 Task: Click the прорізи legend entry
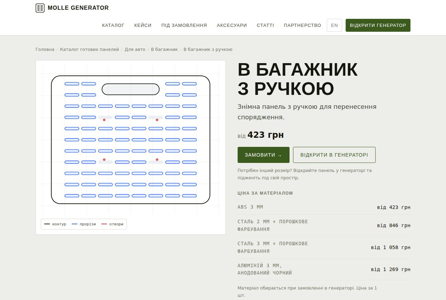tap(84, 224)
